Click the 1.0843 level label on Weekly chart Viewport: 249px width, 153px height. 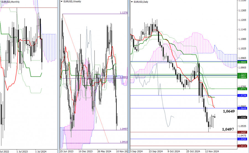124,77
